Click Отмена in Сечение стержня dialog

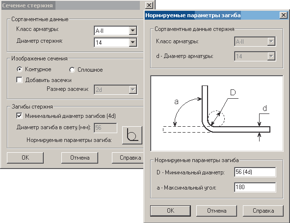[x=79, y=158]
